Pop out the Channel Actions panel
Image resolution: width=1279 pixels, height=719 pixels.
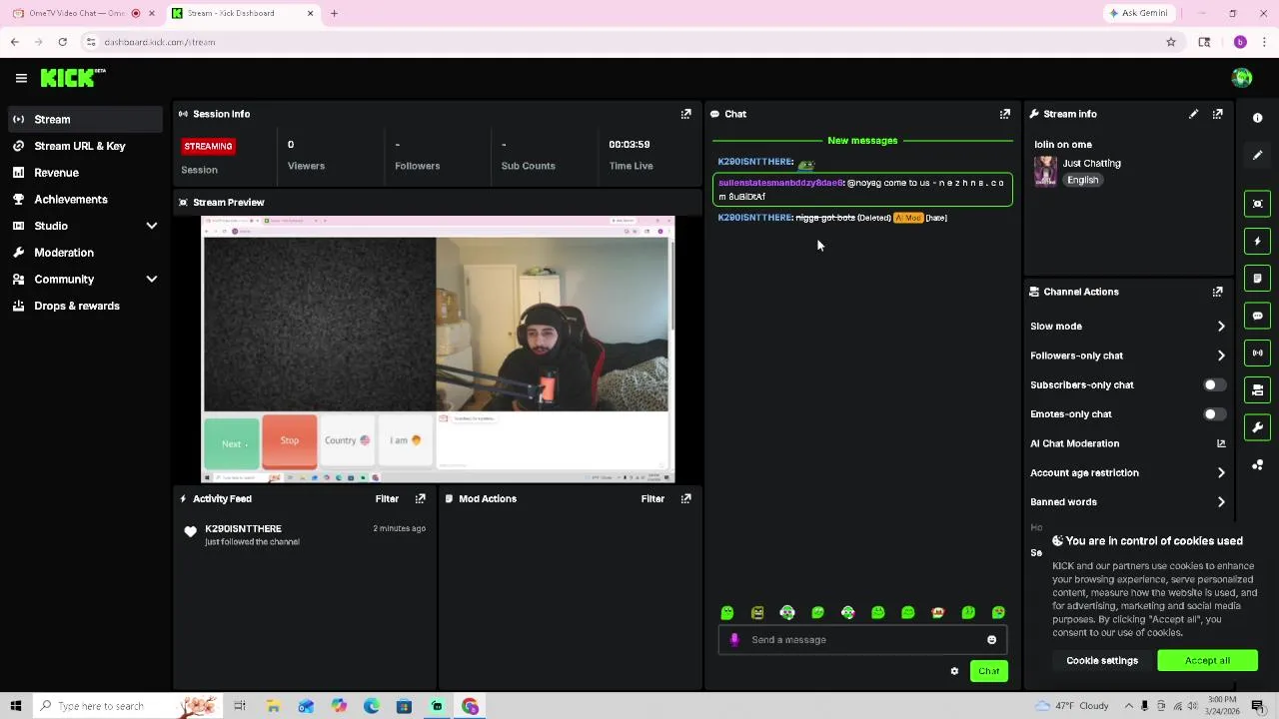(1217, 292)
